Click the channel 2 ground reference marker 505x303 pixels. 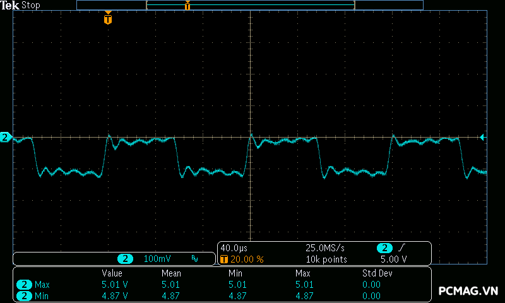6,137
